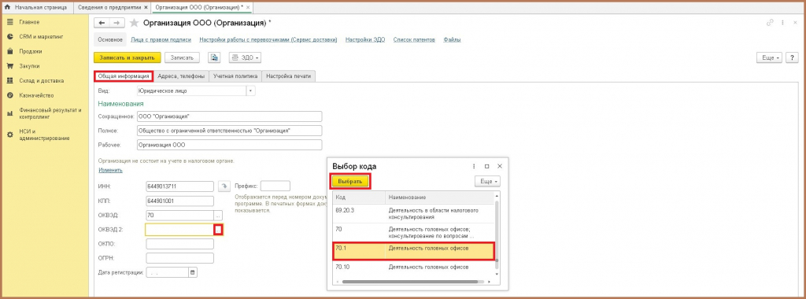Switch to Начальная страница tab
Viewport: 806px width, 299px height.
[x=35, y=7]
